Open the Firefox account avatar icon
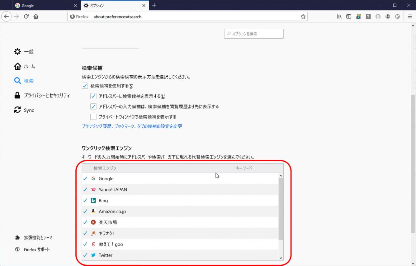Screen dimensions: 416x266 [x=388, y=17]
